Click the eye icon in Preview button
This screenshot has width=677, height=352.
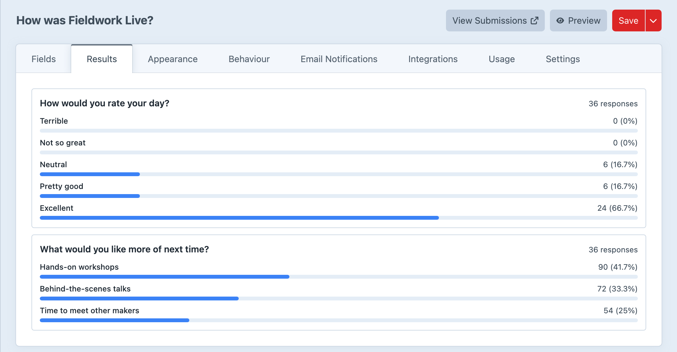point(560,20)
